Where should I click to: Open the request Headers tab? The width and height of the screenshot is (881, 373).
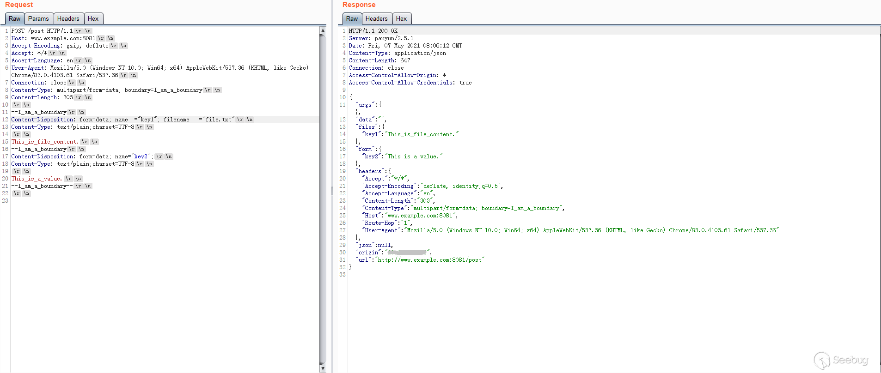point(68,19)
